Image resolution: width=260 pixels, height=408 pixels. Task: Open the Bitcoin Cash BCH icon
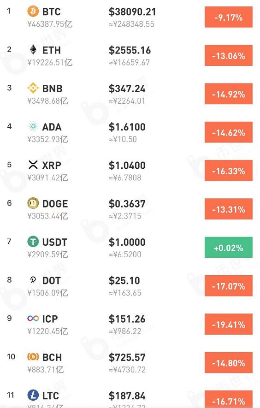click(33, 357)
